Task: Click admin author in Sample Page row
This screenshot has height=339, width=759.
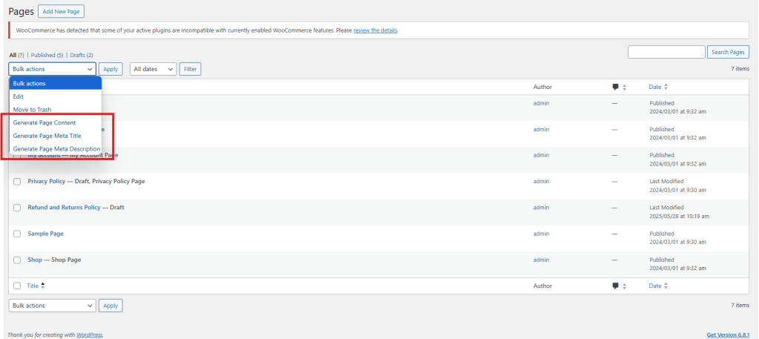Action: tap(541, 234)
